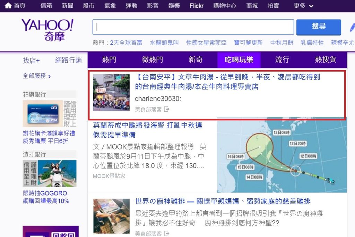This screenshot has height=237, width=355.
Task: Switch to the 熱搜貨 tab
Action: pos(325,60)
